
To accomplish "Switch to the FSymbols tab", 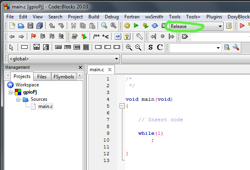I will tap(64, 77).
